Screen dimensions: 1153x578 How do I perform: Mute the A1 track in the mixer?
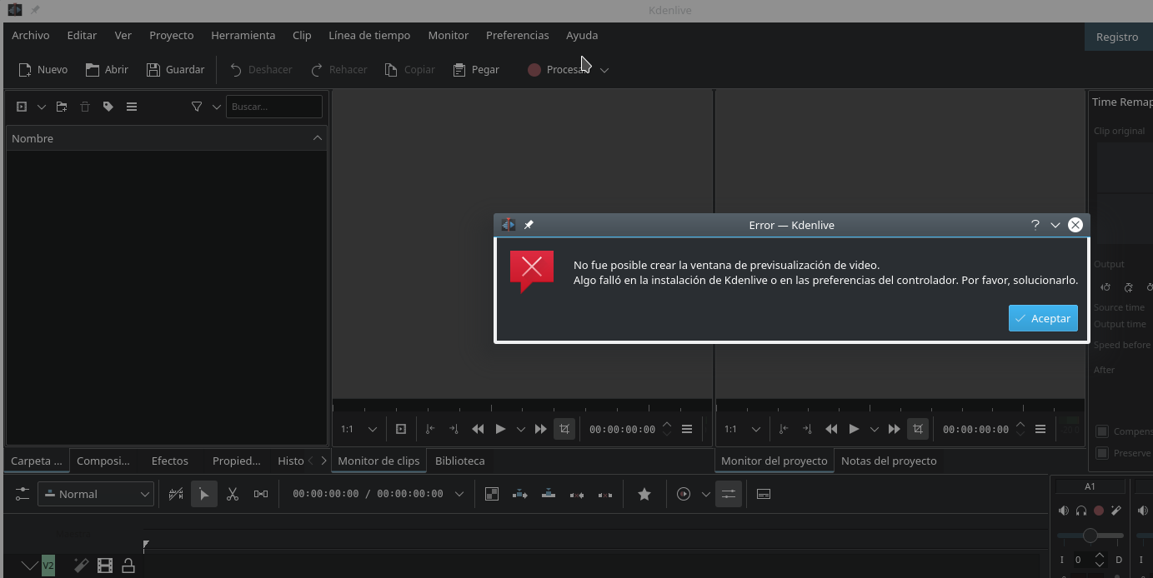(x=1063, y=511)
